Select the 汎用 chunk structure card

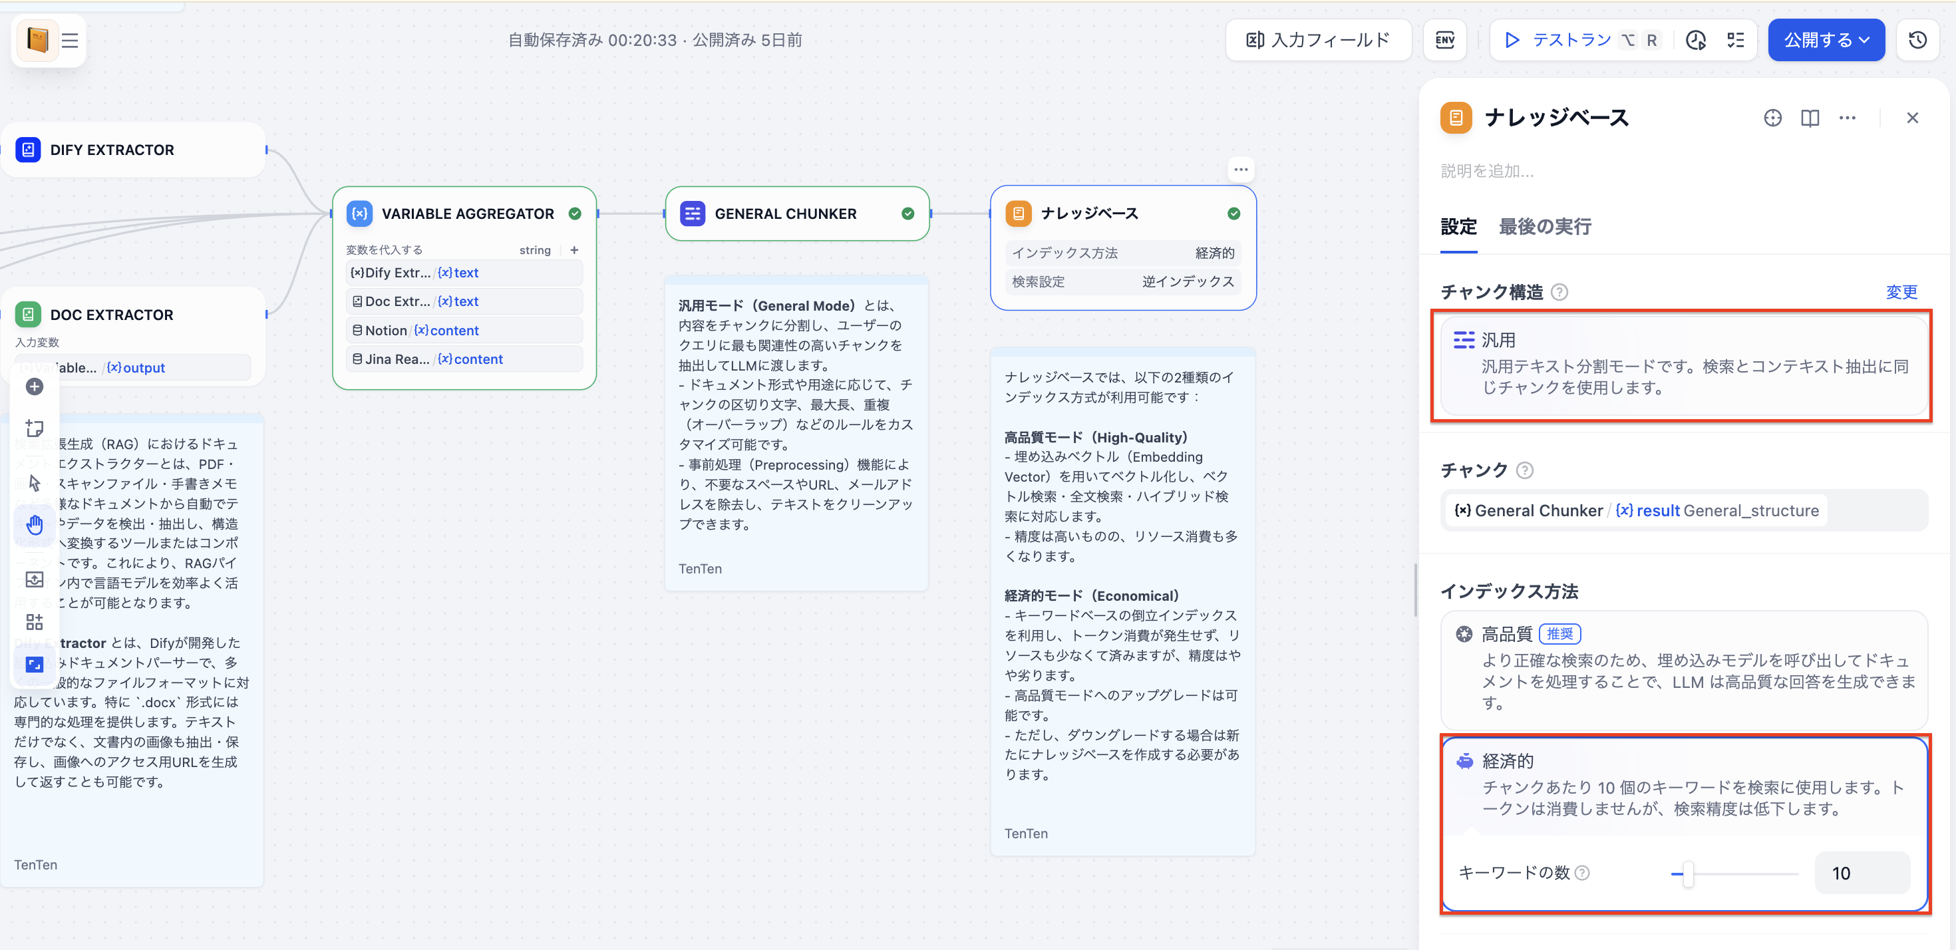[x=1683, y=365]
